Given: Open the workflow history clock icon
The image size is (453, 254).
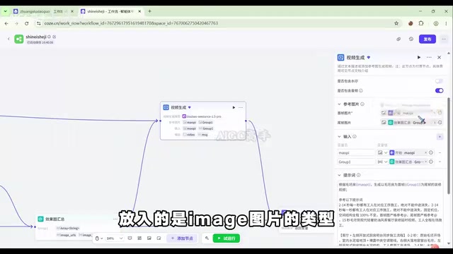Looking at the screenshot, I should 411,40.
